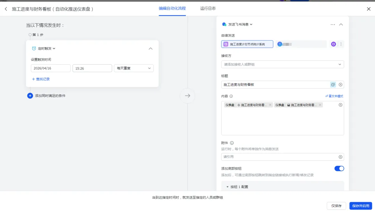Go back with the left arrow icon
The width and height of the screenshot is (375, 215).
(6, 9)
